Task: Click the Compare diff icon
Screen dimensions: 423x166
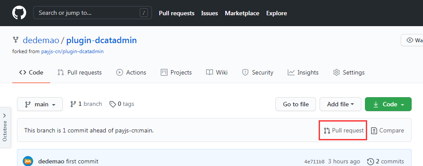Action: pos(374,131)
